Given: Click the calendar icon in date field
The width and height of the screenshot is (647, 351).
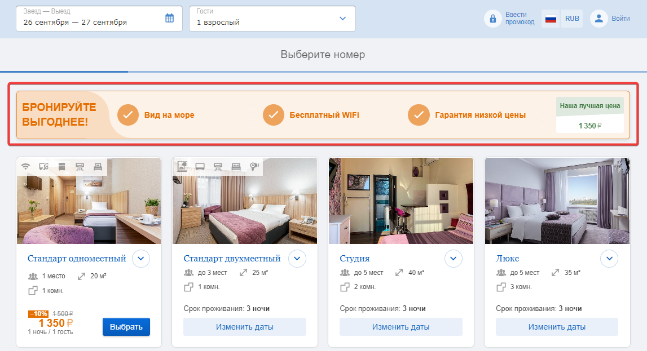Looking at the screenshot, I should tap(170, 18).
